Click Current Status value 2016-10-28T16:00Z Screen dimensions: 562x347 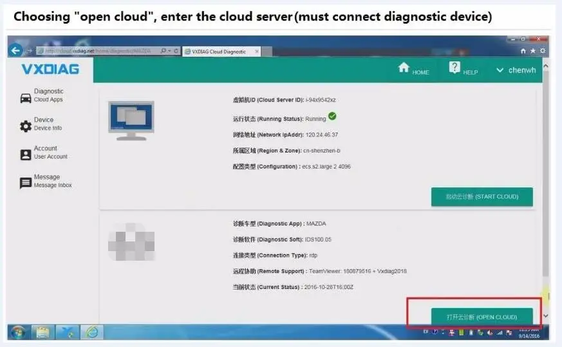[329, 287]
